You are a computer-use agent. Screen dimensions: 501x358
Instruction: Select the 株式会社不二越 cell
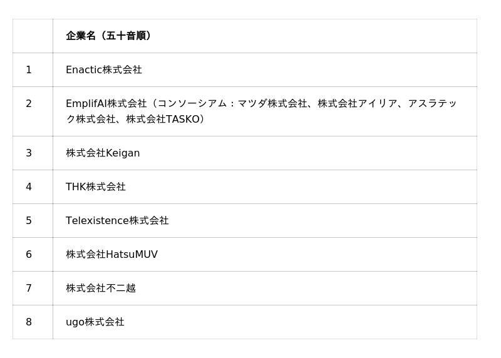click(x=101, y=288)
